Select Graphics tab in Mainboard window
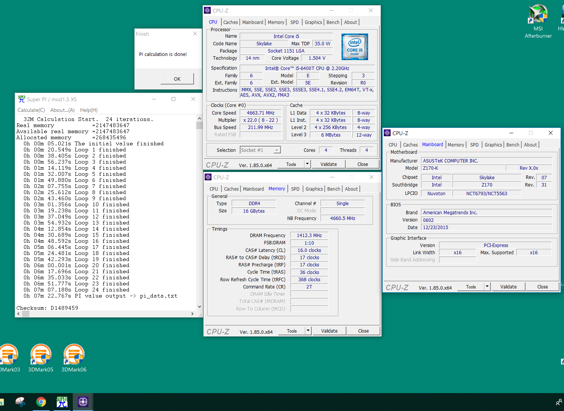 [493, 145]
